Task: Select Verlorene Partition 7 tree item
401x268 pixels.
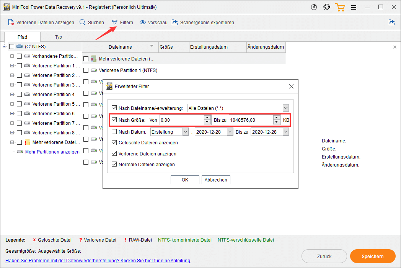Action: click(x=56, y=123)
